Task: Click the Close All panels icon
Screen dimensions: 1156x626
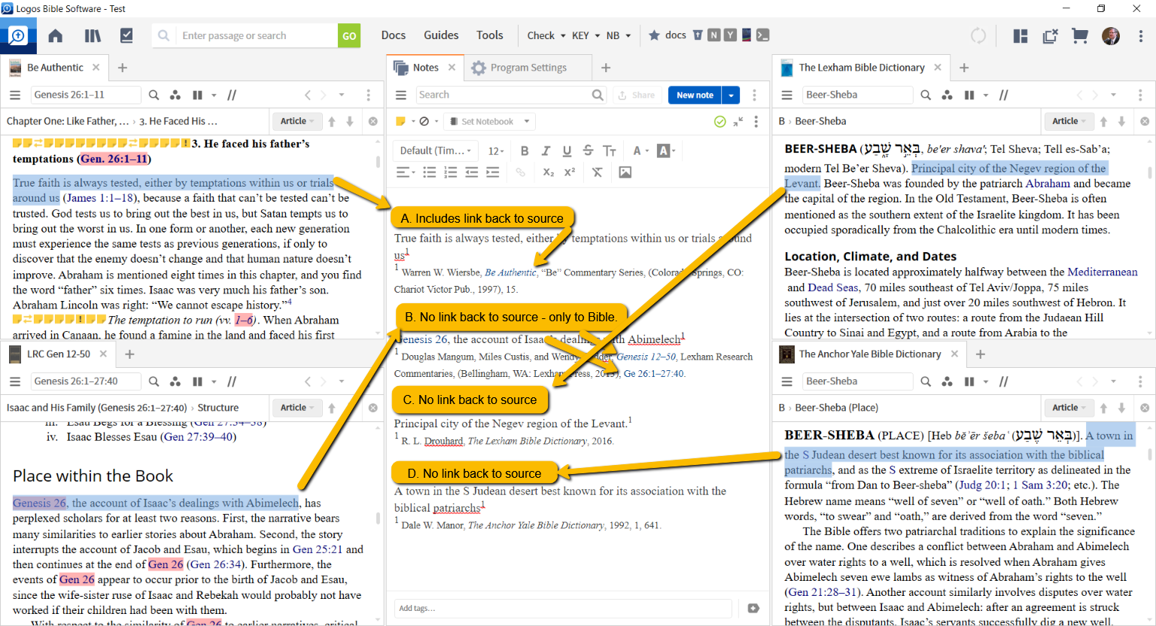Action: click(x=1050, y=35)
